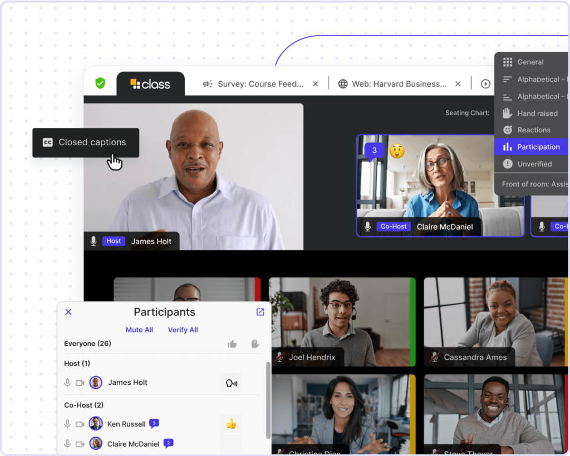This screenshot has width=570, height=456.
Task: Click the thumbs-up icon beside Everyone (26)
Action: [232, 344]
